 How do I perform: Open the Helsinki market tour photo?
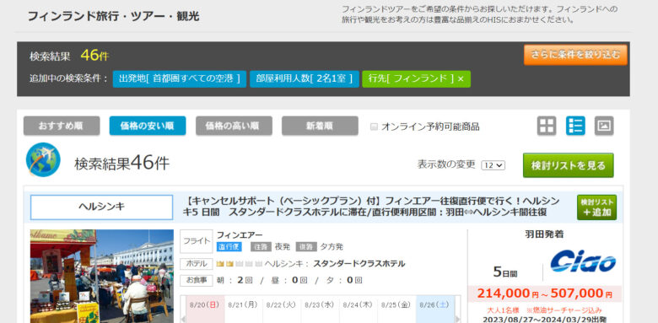click(x=102, y=276)
